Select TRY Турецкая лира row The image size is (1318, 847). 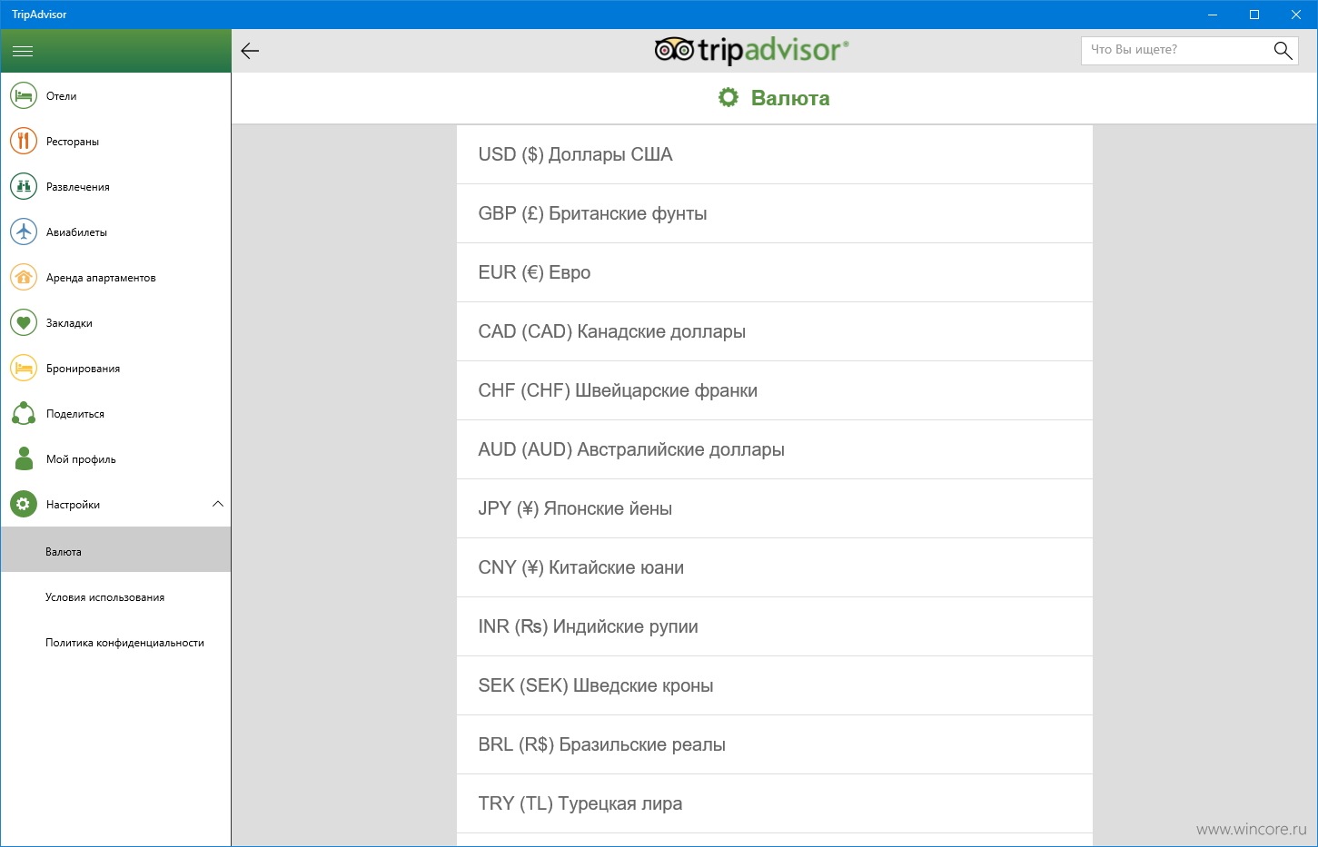point(774,803)
